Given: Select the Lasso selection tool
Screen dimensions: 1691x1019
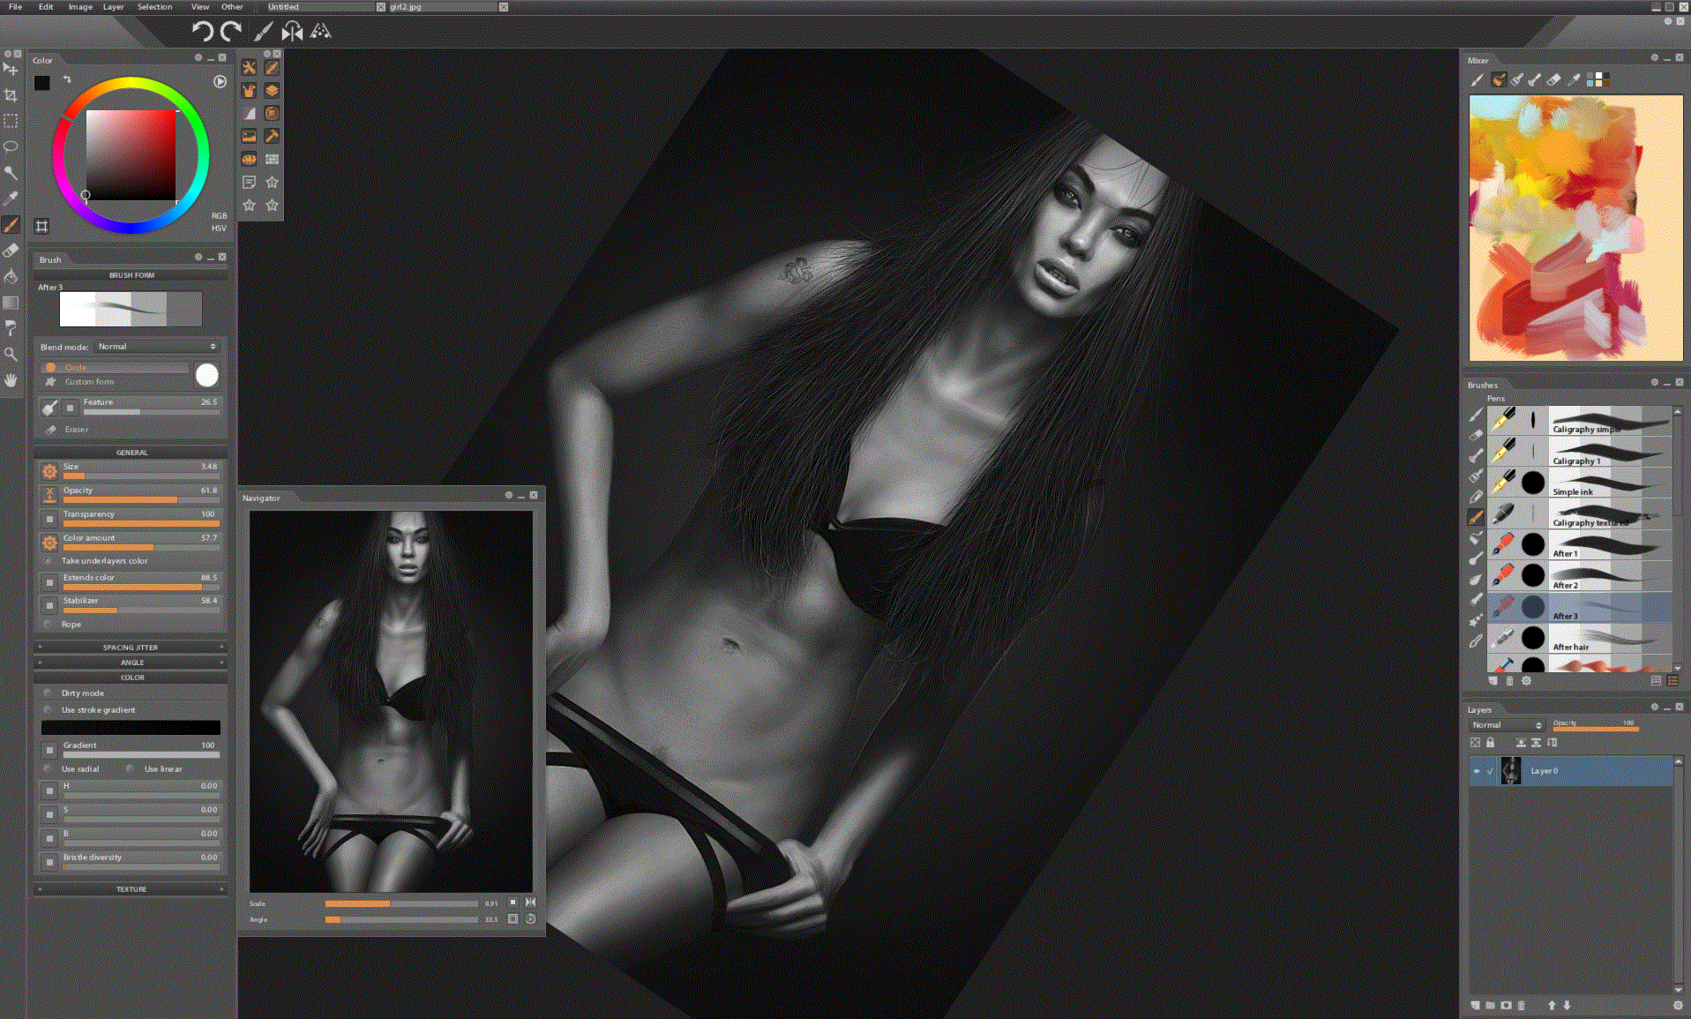Looking at the screenshot, I should 11,146.
